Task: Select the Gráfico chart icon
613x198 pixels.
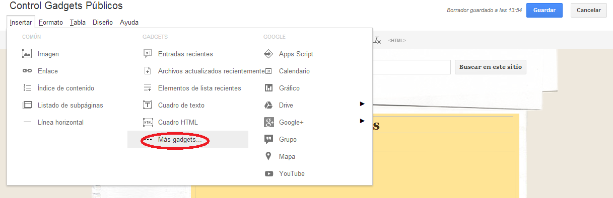Action: (269, 88)
